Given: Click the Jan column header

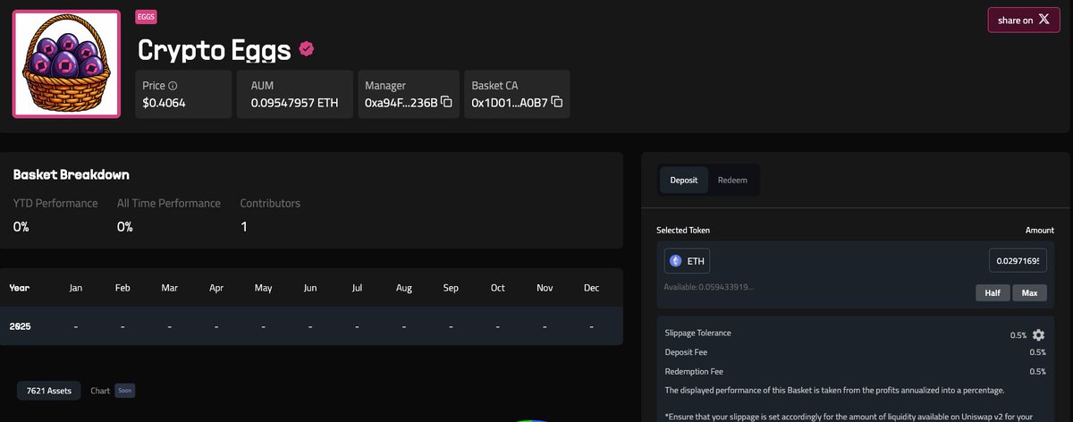Looking at the screenshot, I should point(76,288).
